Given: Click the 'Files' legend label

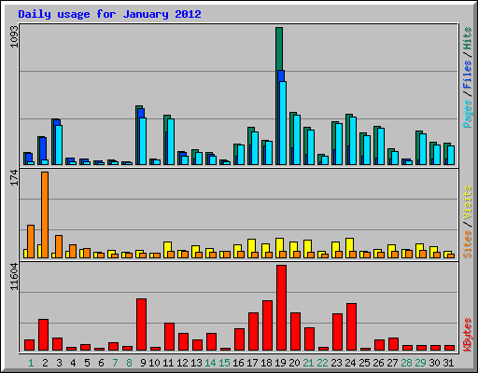Looking at the screenshot, I should tap(468, 74).
